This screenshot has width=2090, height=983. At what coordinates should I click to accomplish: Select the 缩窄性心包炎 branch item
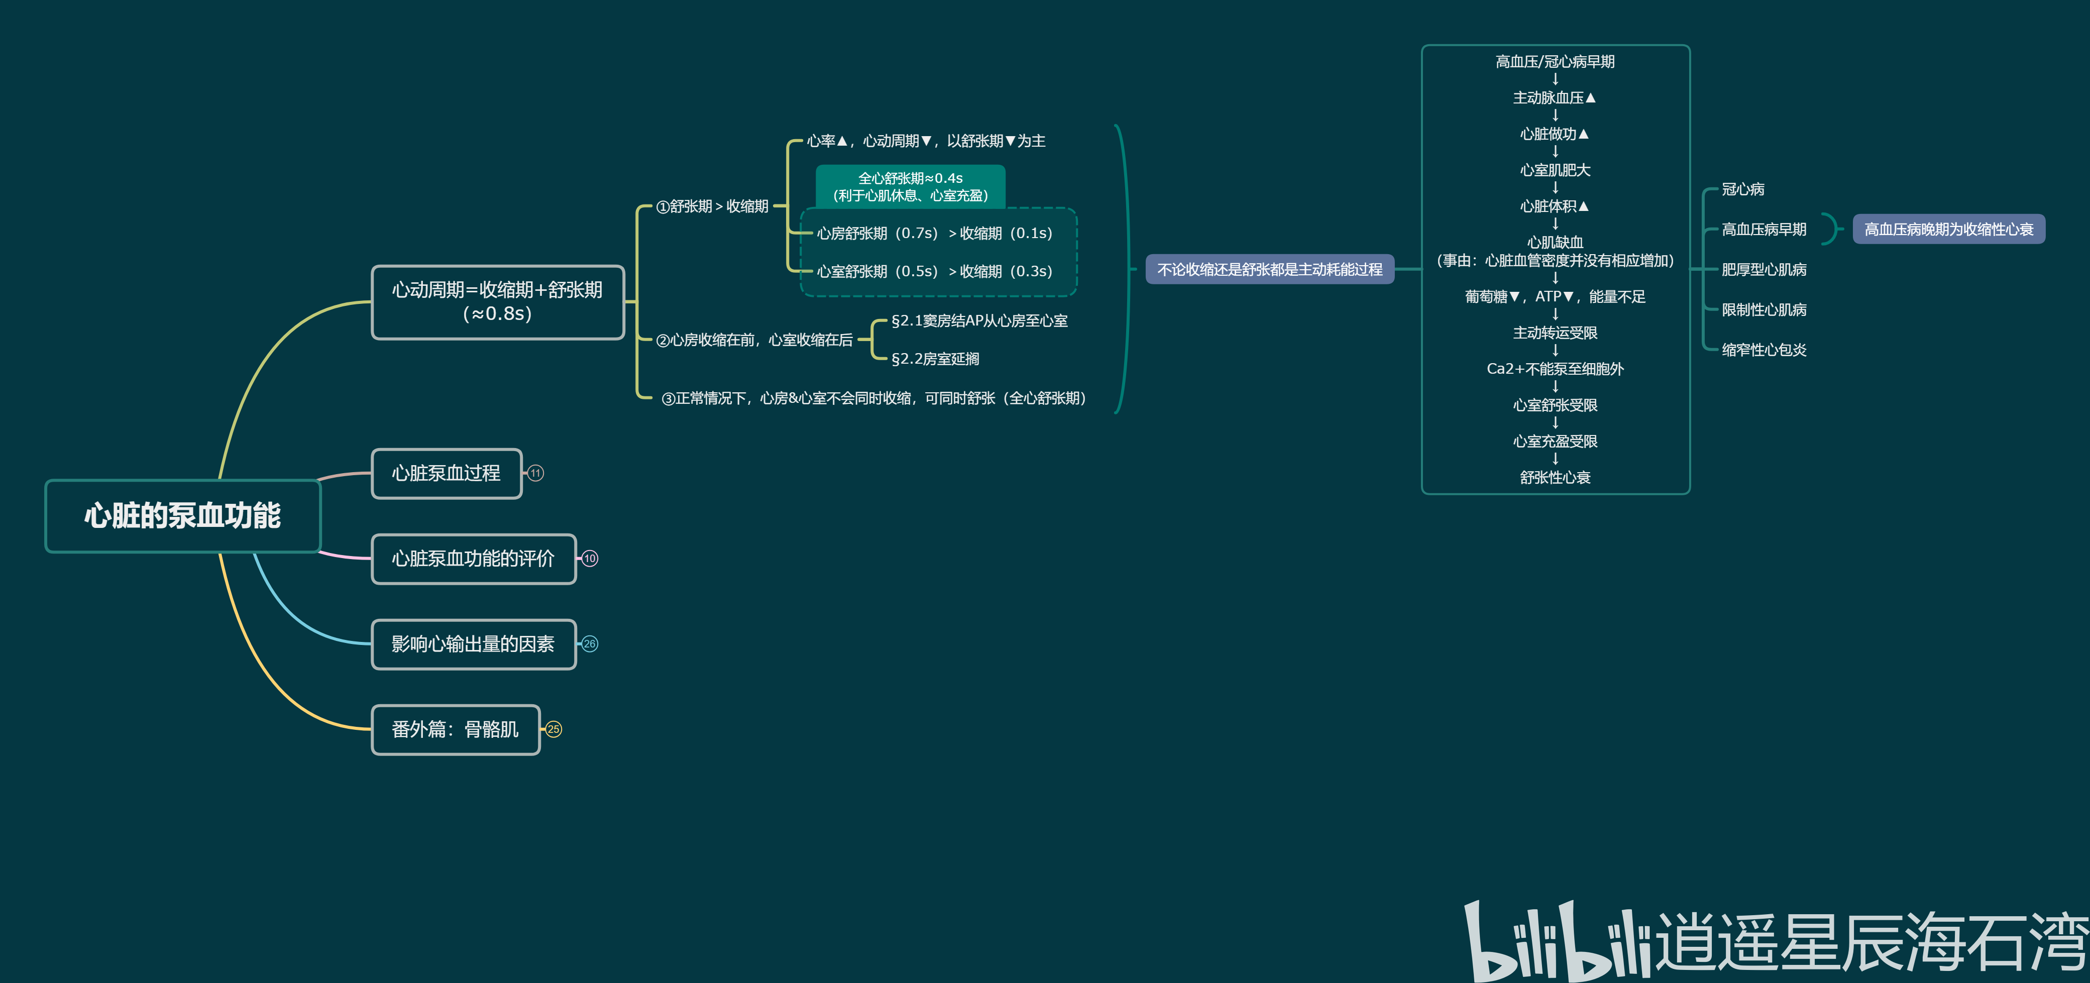pyautogui.click(x=1764, y=351)
